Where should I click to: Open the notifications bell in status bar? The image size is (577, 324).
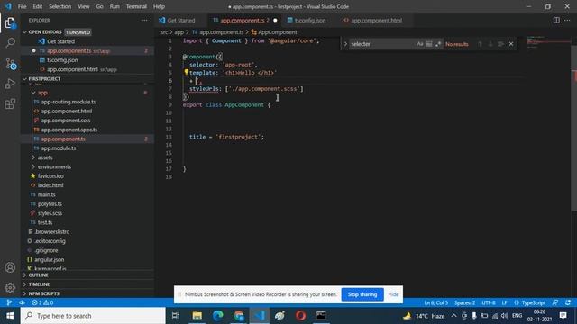pos(568,302)
